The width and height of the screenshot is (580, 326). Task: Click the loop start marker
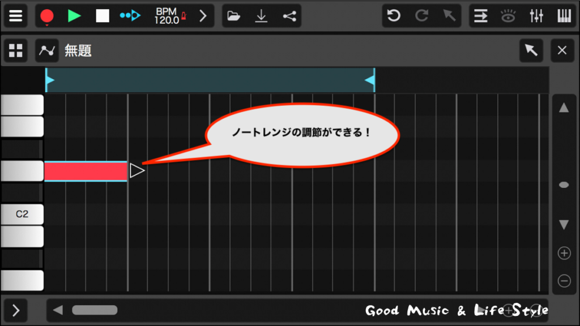click(50, 80)
